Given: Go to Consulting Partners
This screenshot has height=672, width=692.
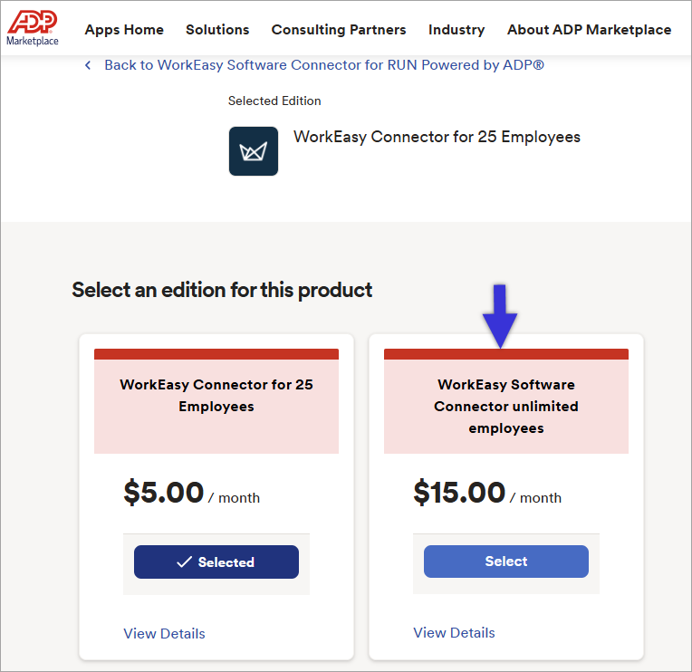Looking at the screenshot, I should pos(339,30).
